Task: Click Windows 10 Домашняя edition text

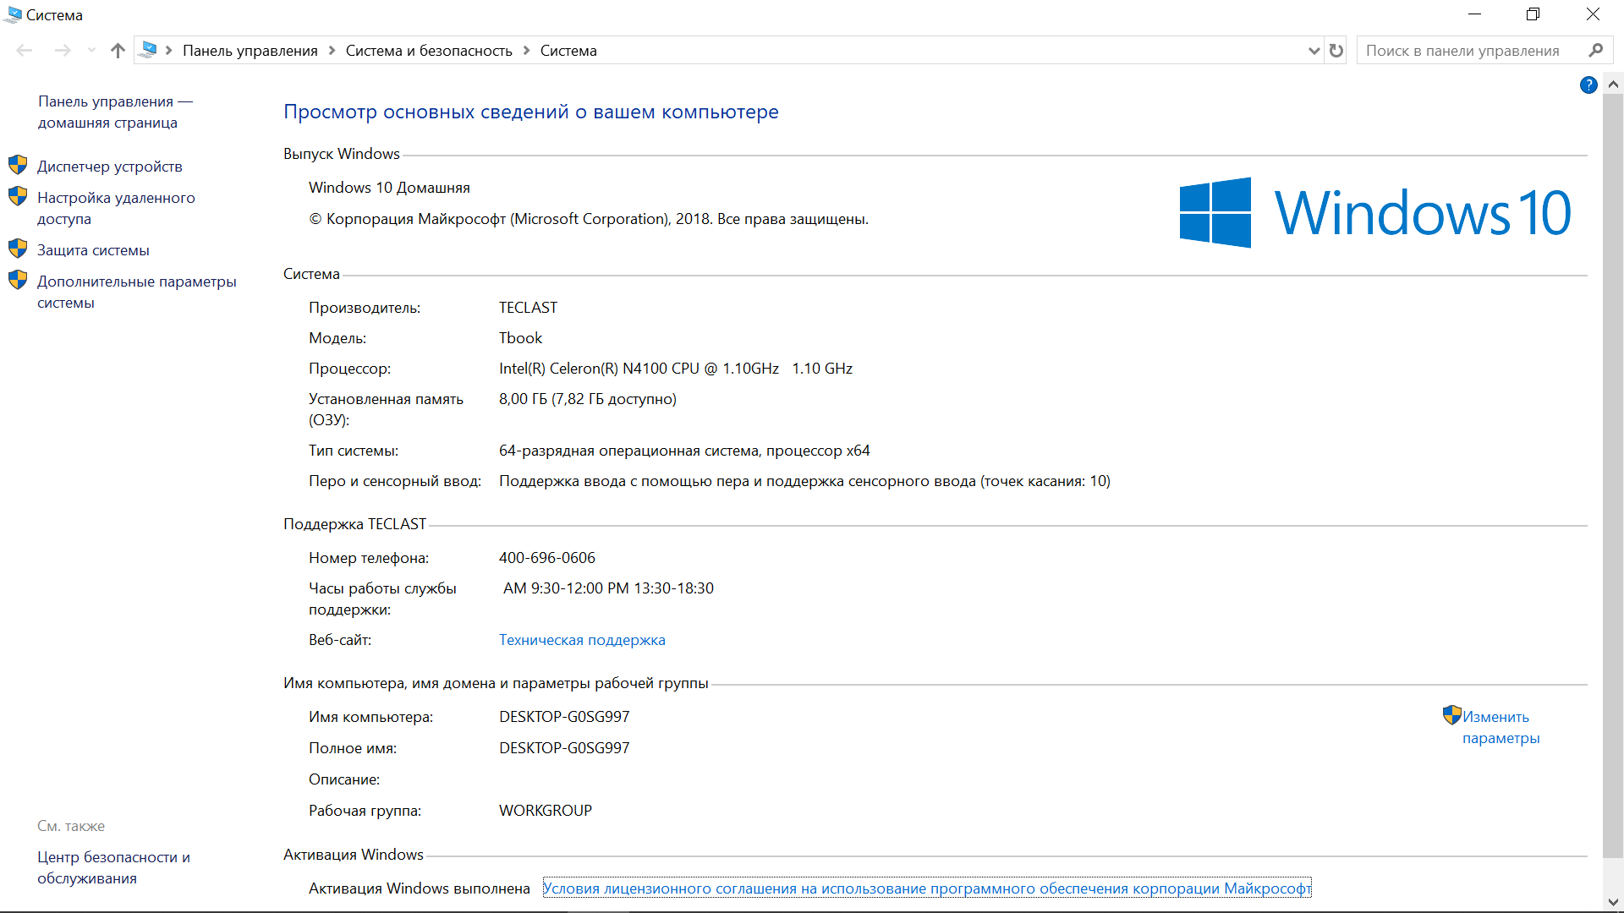Action: (389, 188)
